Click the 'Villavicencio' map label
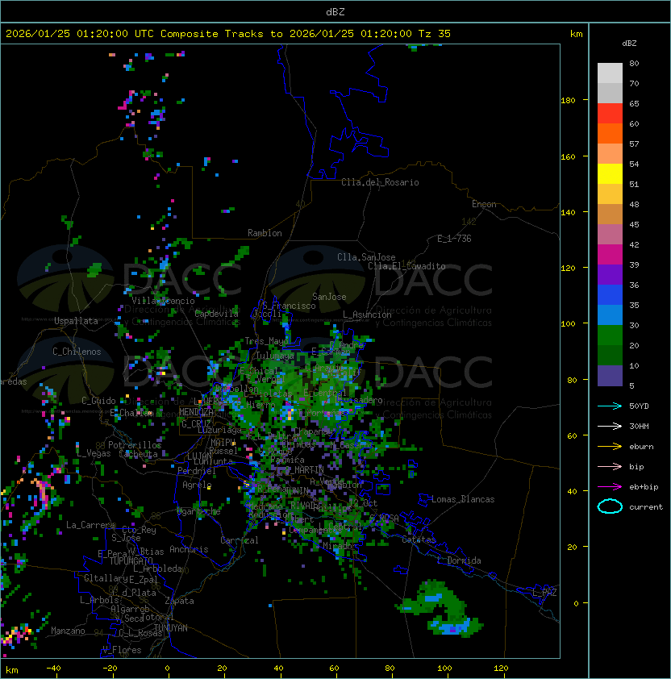Screen dimensions: 671x679 [163, 301]
